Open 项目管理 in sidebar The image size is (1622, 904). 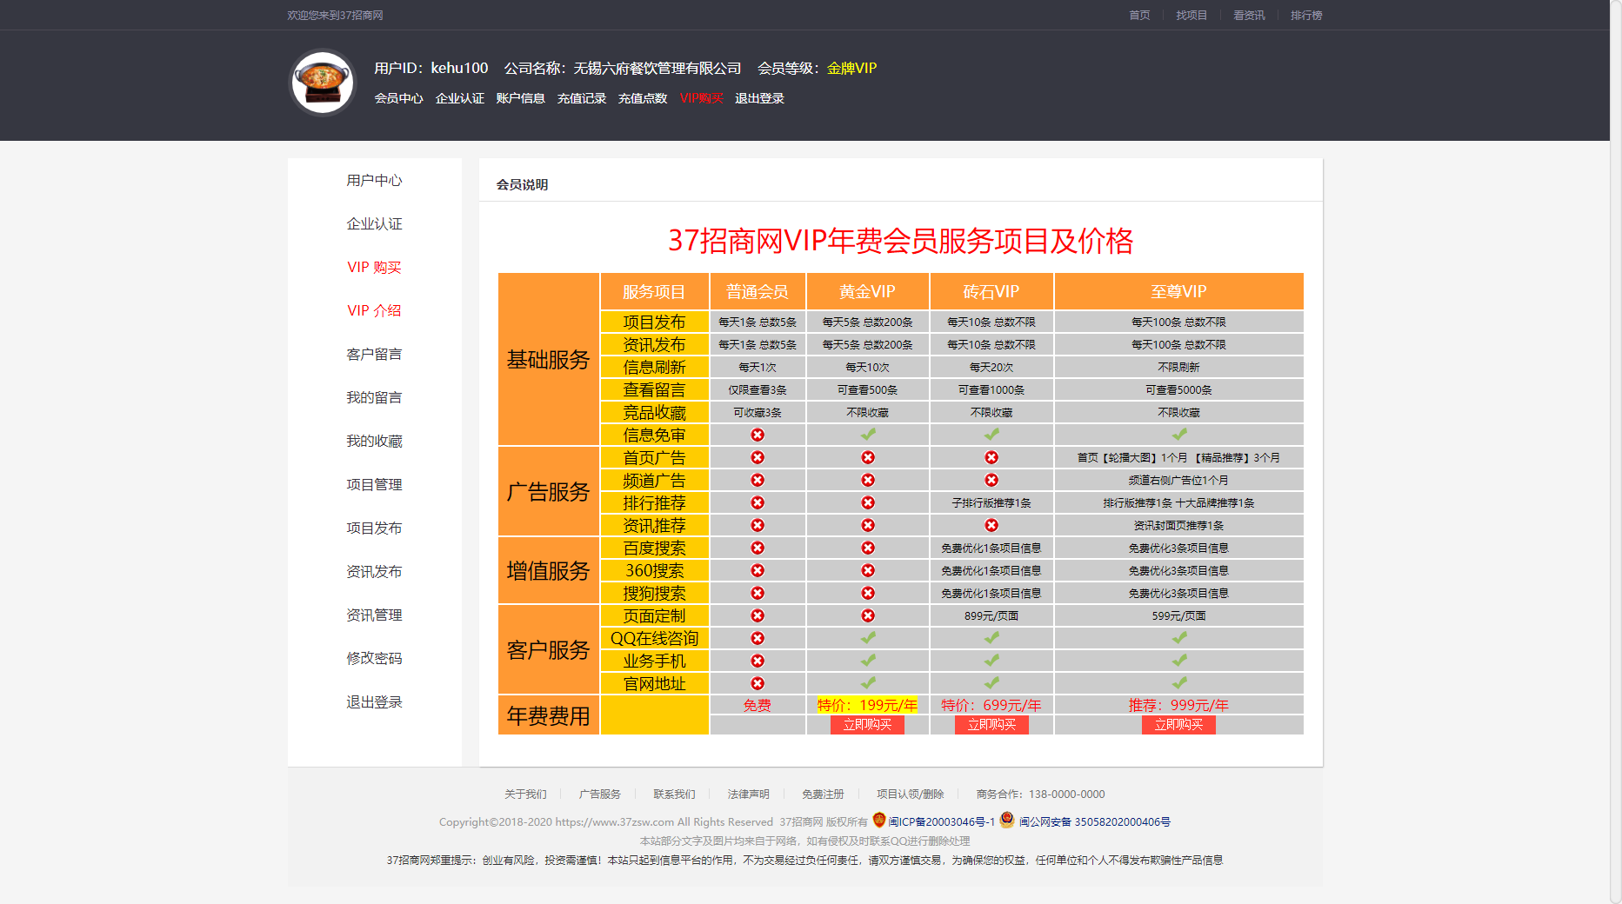tap(375, 484)
